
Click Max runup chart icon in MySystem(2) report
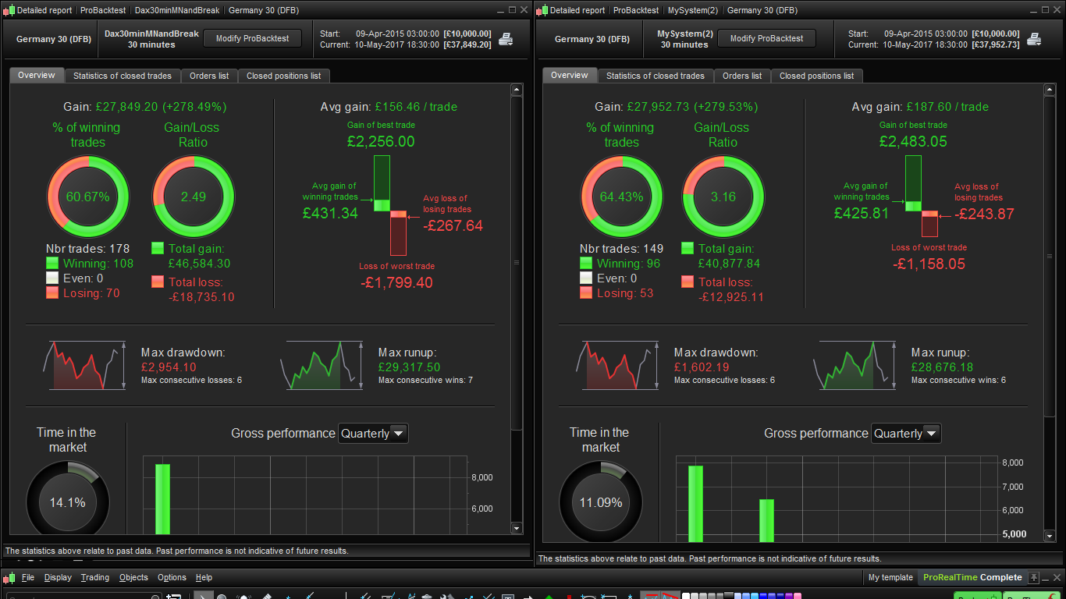[855, 364]
